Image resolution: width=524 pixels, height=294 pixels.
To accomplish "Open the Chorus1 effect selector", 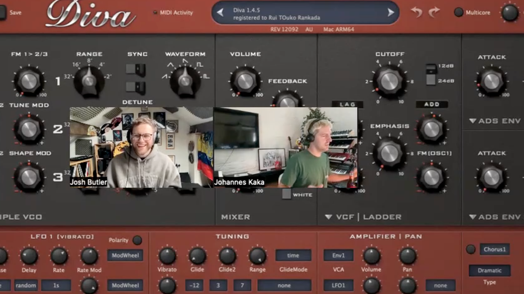I will coord(494,249).
